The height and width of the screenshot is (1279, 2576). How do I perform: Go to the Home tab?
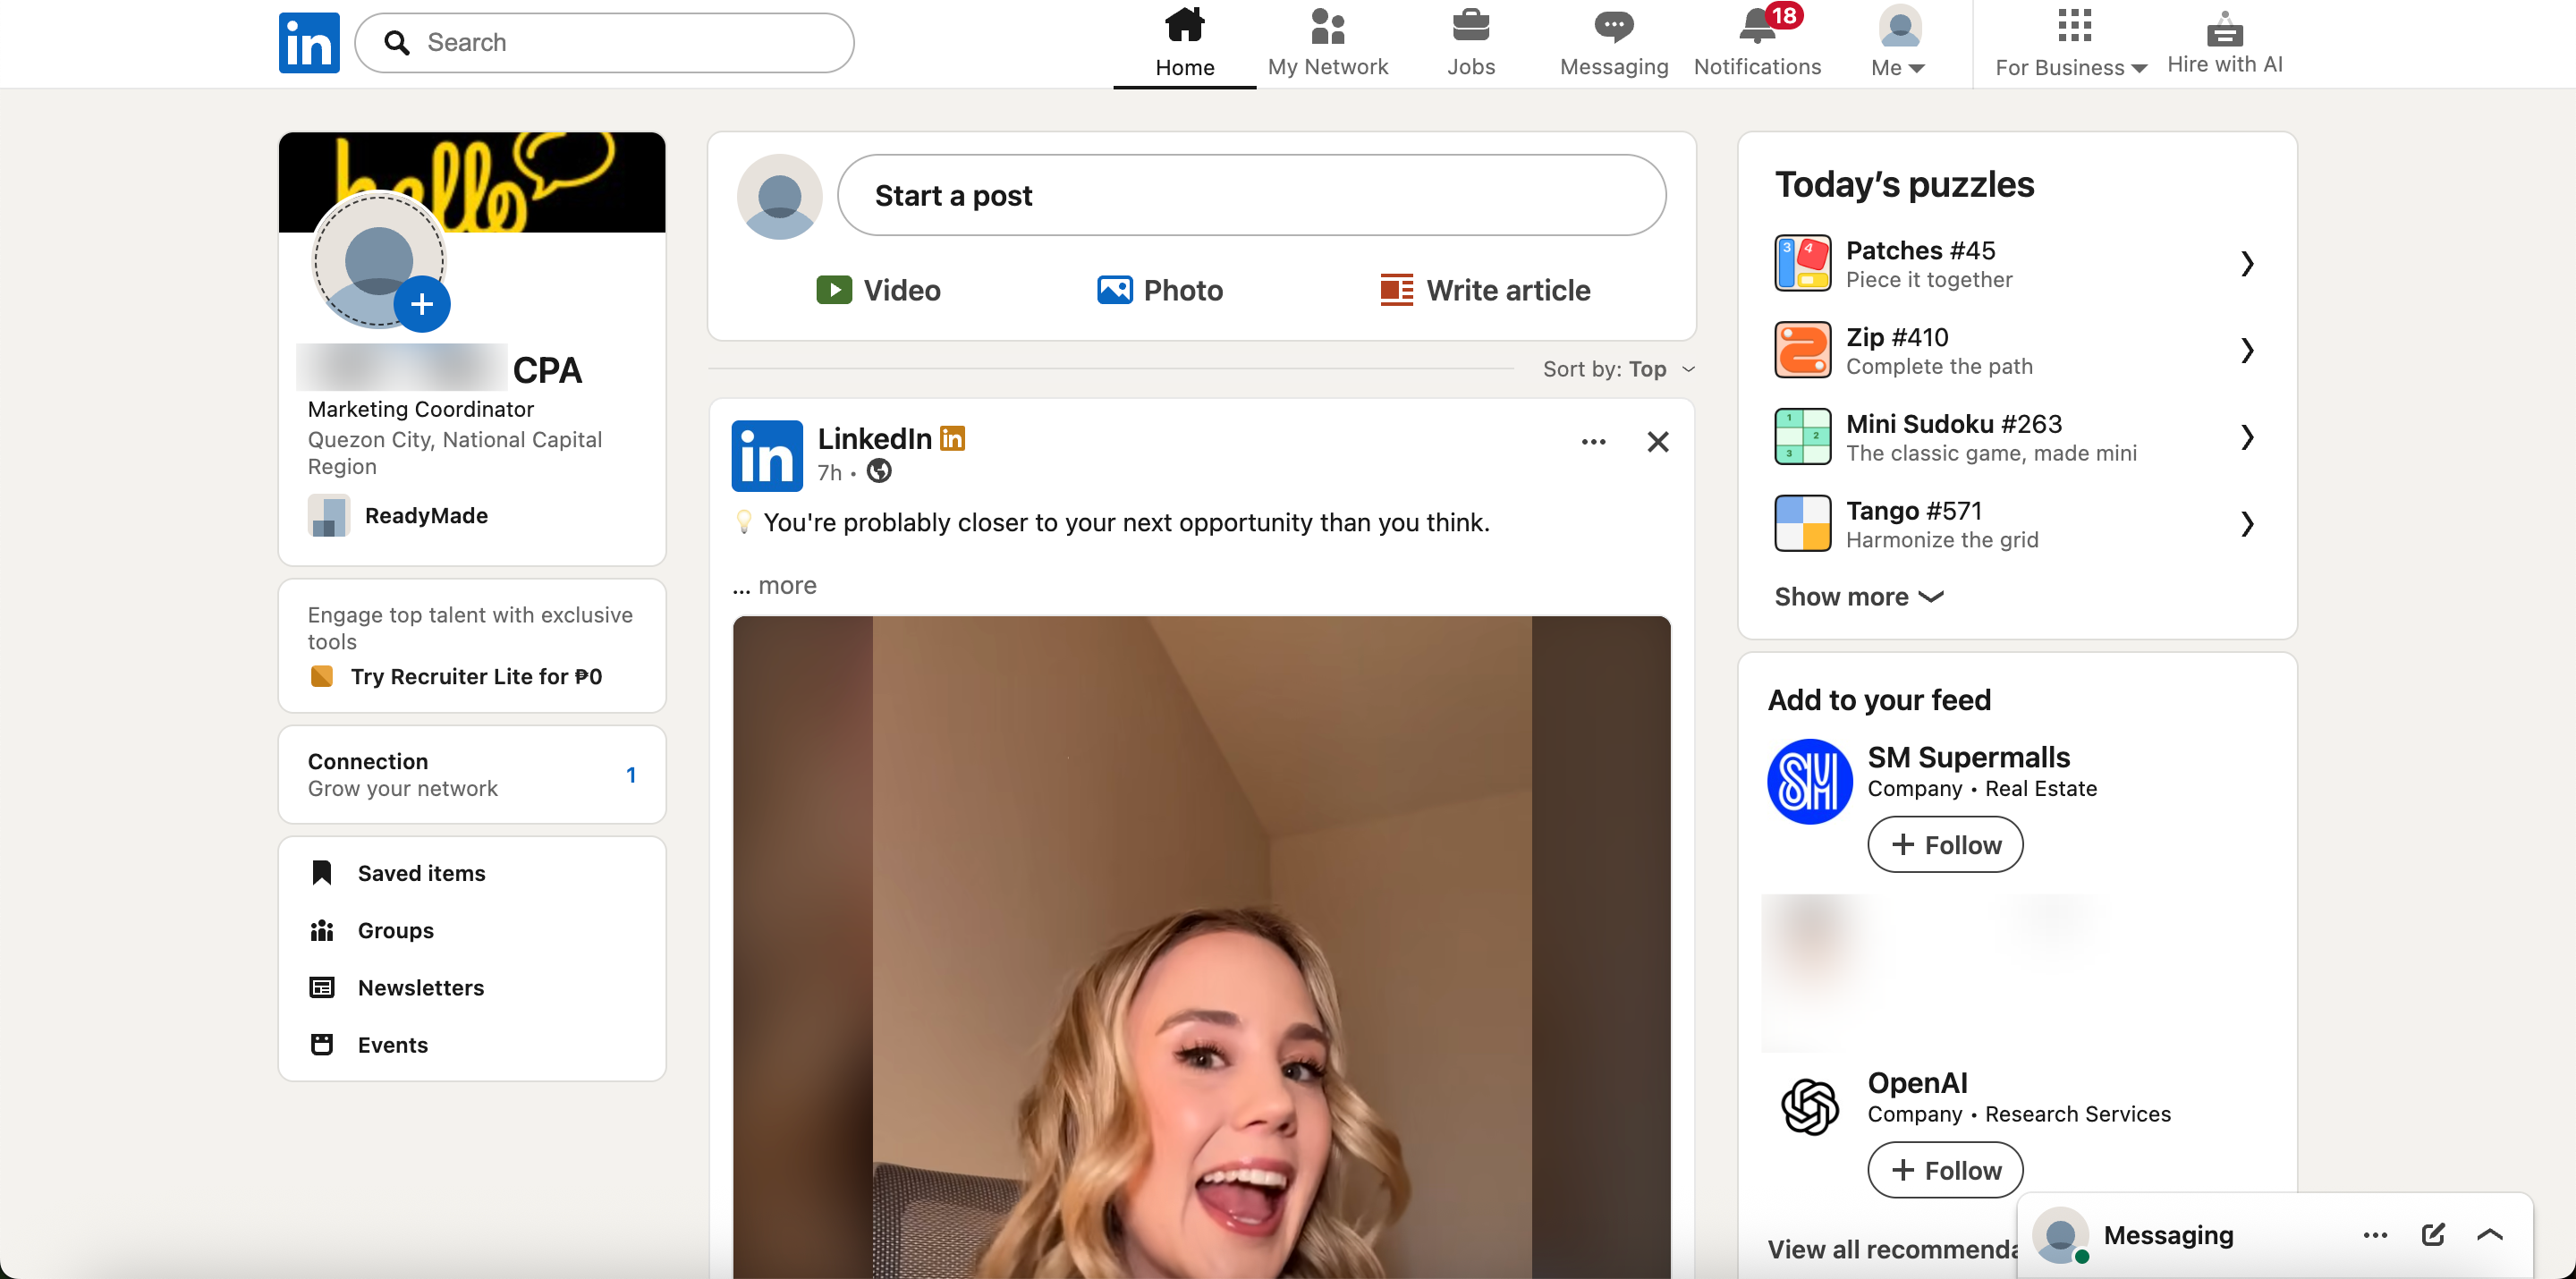(1184, 43)
